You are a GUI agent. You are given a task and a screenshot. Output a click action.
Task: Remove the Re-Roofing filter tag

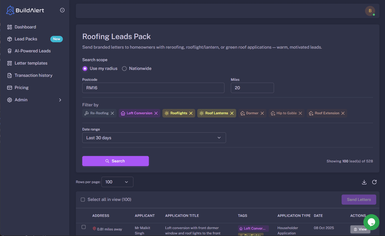coord(112,113)
